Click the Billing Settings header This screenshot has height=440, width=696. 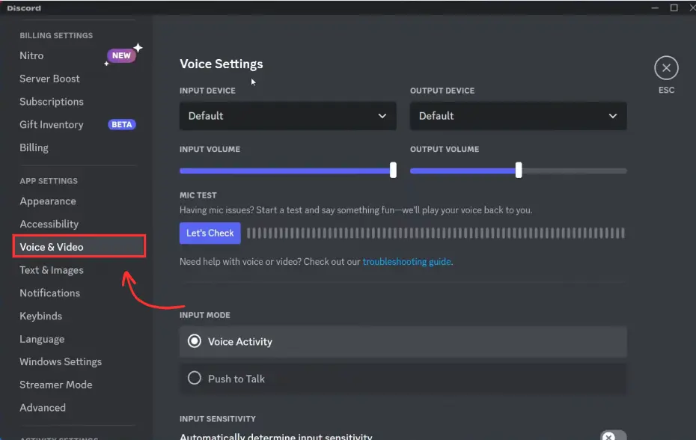click(x=56, y=35)
